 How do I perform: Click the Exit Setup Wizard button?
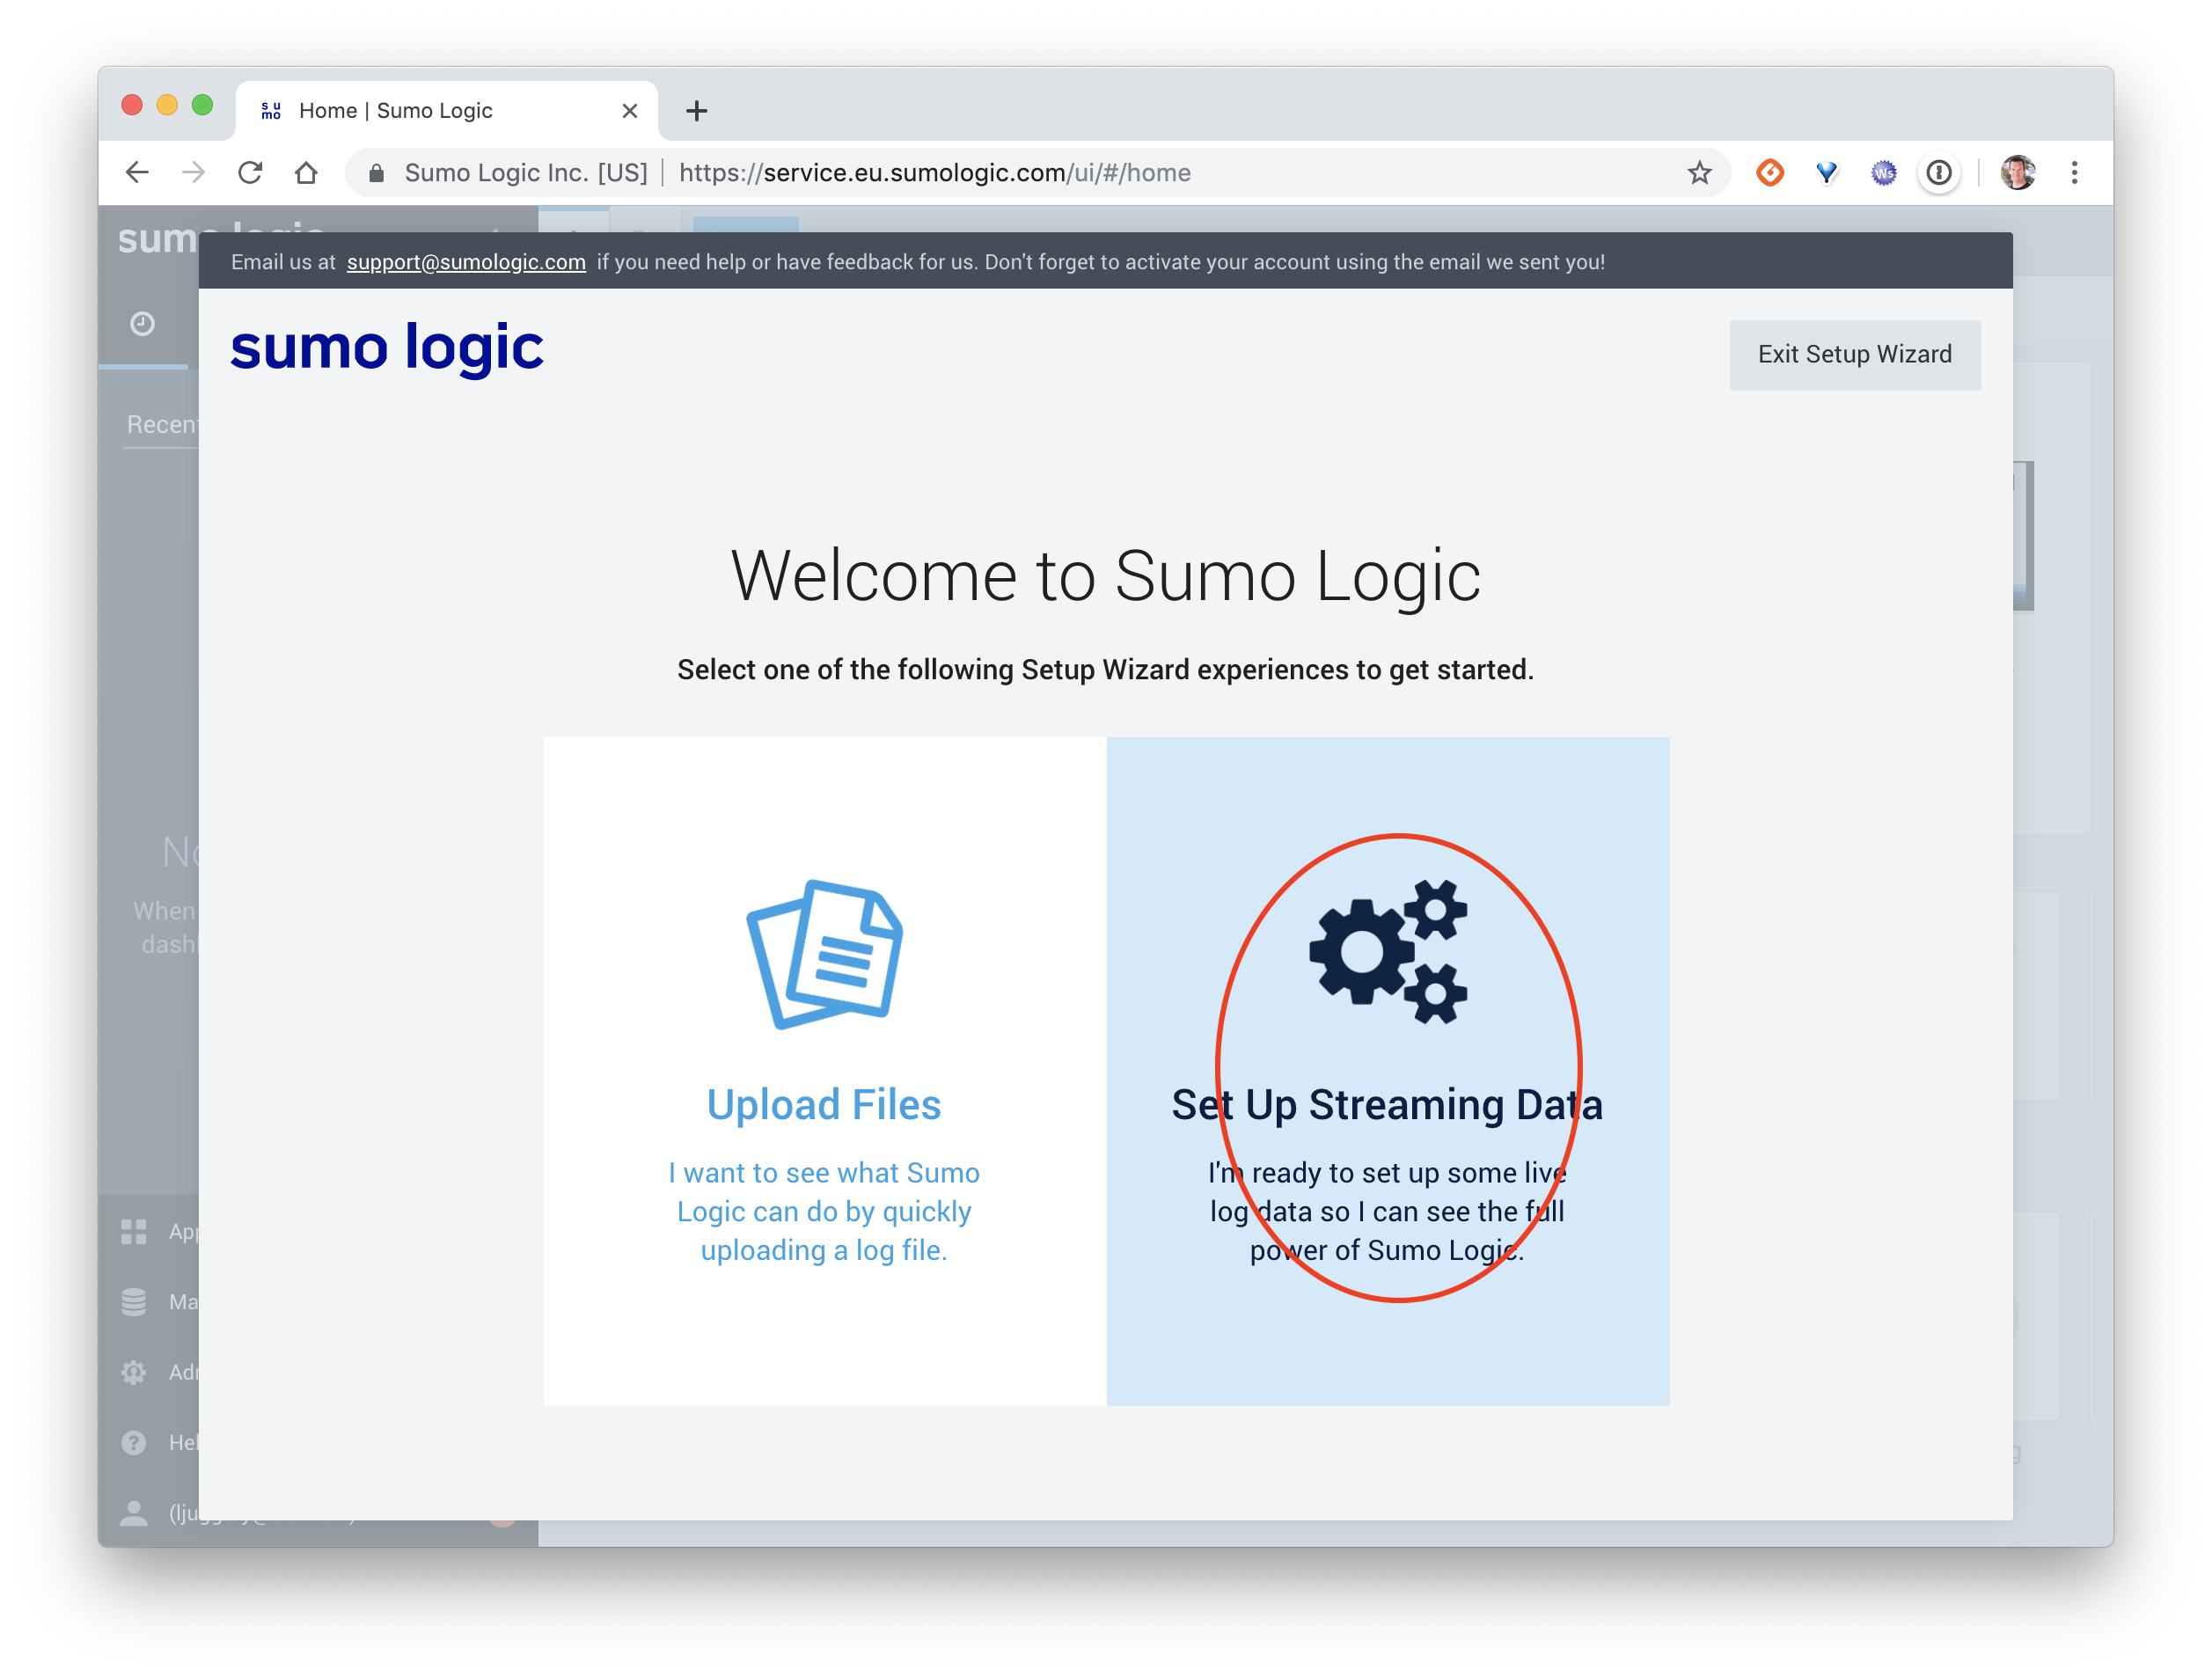coord(1855,355)
